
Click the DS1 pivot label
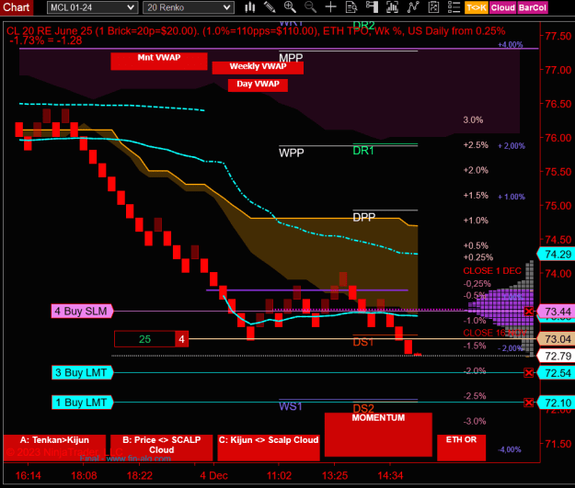click(x=363, y=342)
